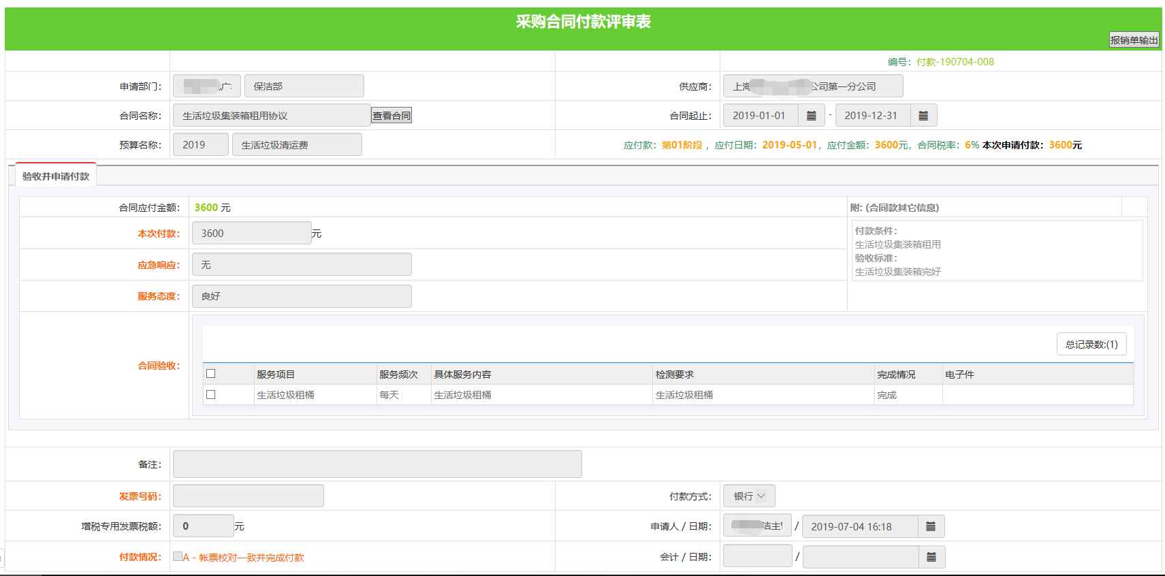
Task: Switch to the 验收并申请付款 tab
Action: 56,176
